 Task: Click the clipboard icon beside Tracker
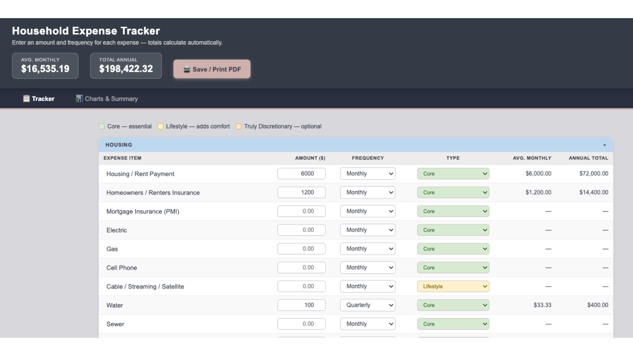(x=26, y=99)
